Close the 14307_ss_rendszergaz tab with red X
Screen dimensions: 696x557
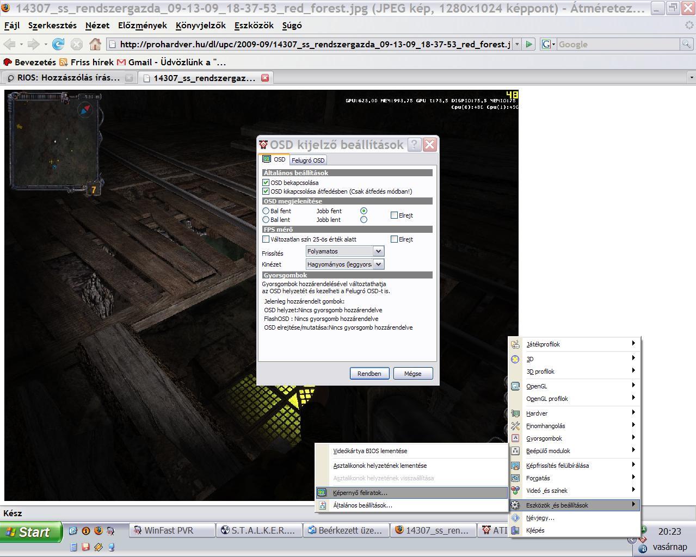click(x=265, y=78)
